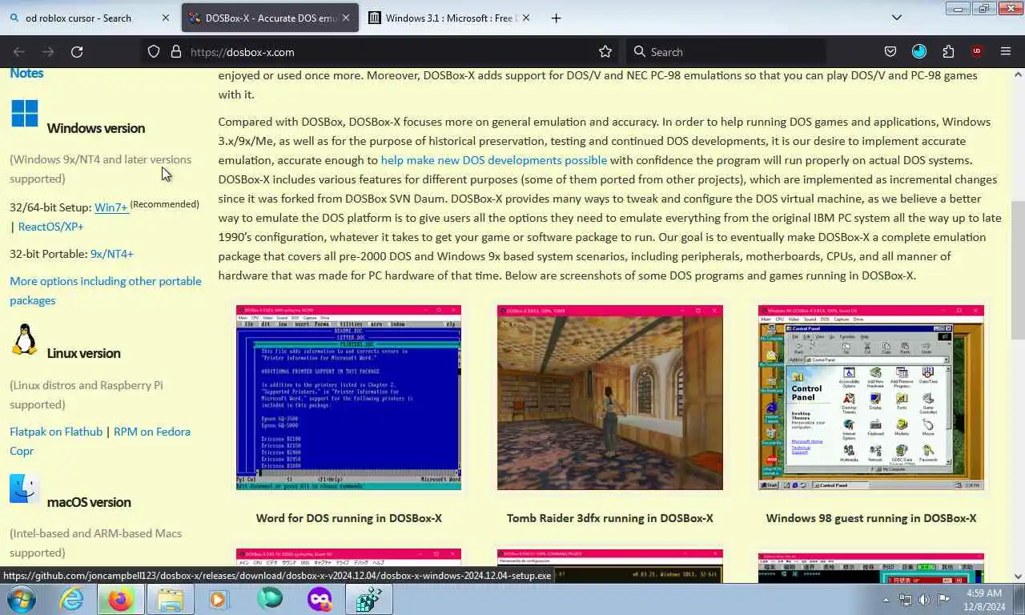1025x615 pixels.
Task: Open the Notes sidebar link
Action: click(x=26, y=73)
